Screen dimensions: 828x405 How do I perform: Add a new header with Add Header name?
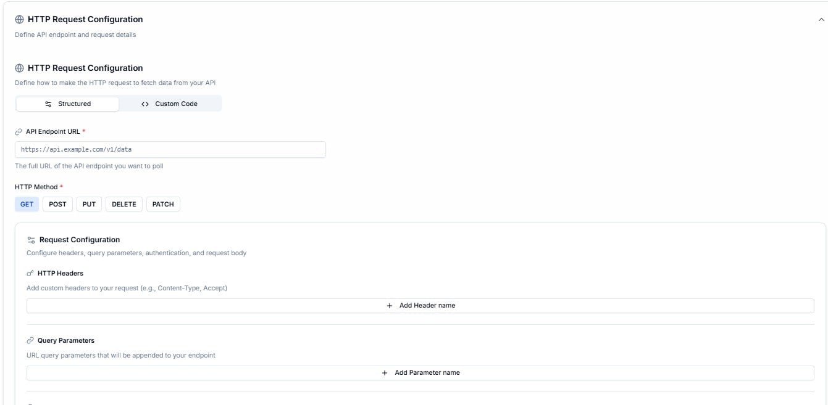click(420, 306)
